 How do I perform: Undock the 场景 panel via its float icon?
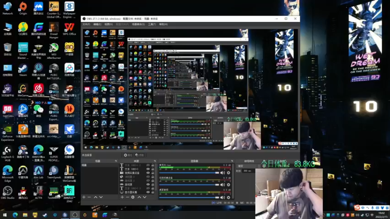(x=116, y=161)
